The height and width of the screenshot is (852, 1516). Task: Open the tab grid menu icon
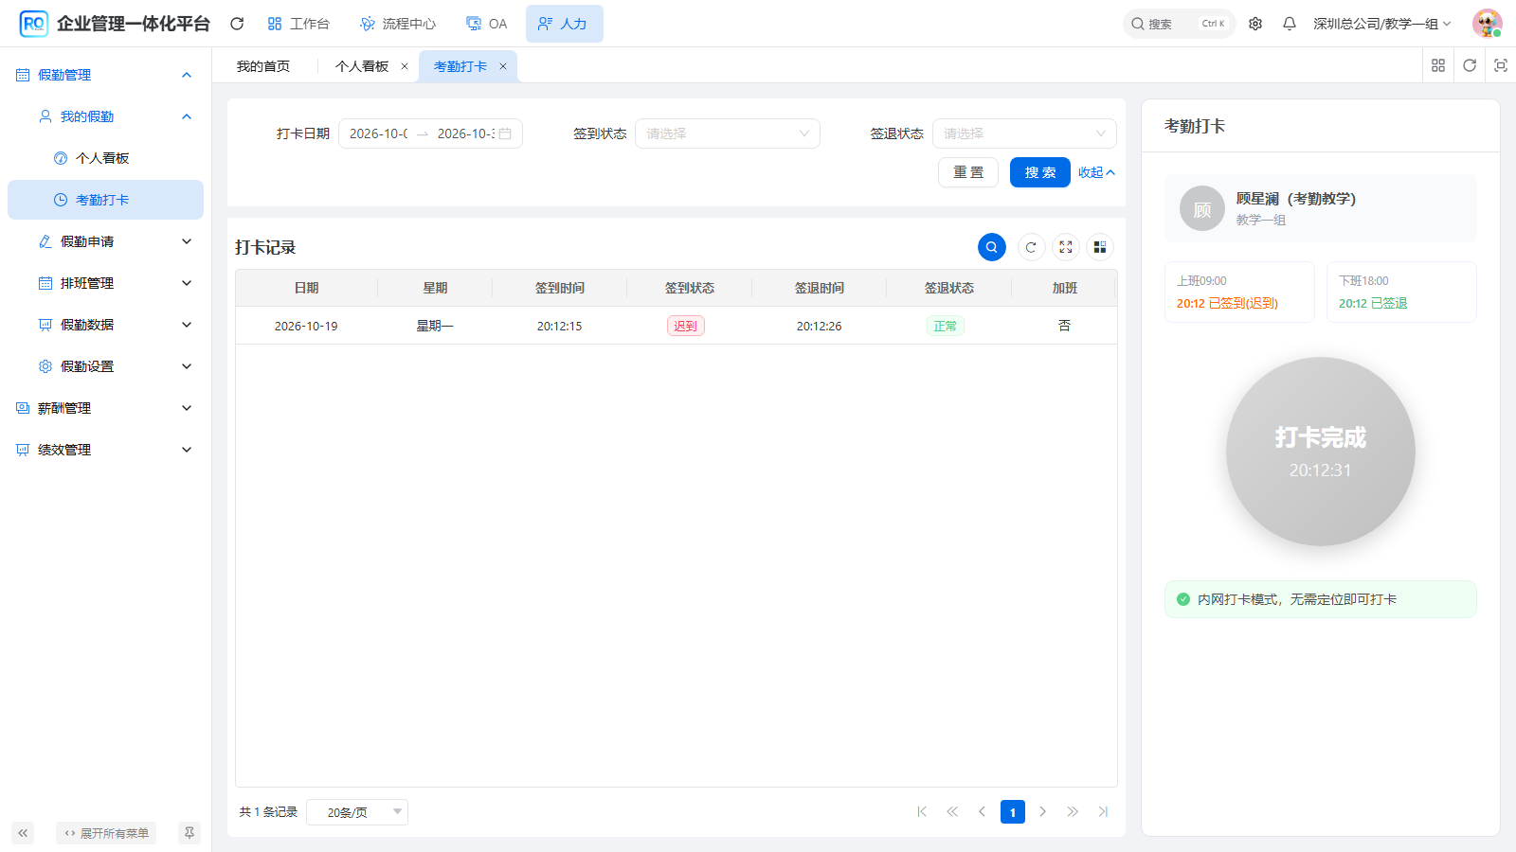(1438, 65)
